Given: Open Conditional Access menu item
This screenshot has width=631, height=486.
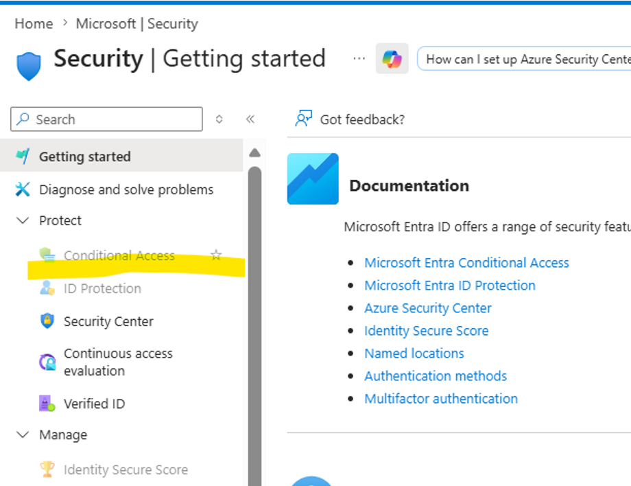Looking at the screenshot, I should click(121, 255).
